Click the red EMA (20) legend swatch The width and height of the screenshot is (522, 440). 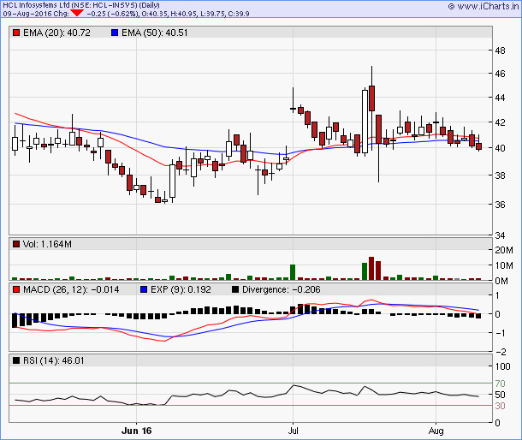(x=16, y=33)
